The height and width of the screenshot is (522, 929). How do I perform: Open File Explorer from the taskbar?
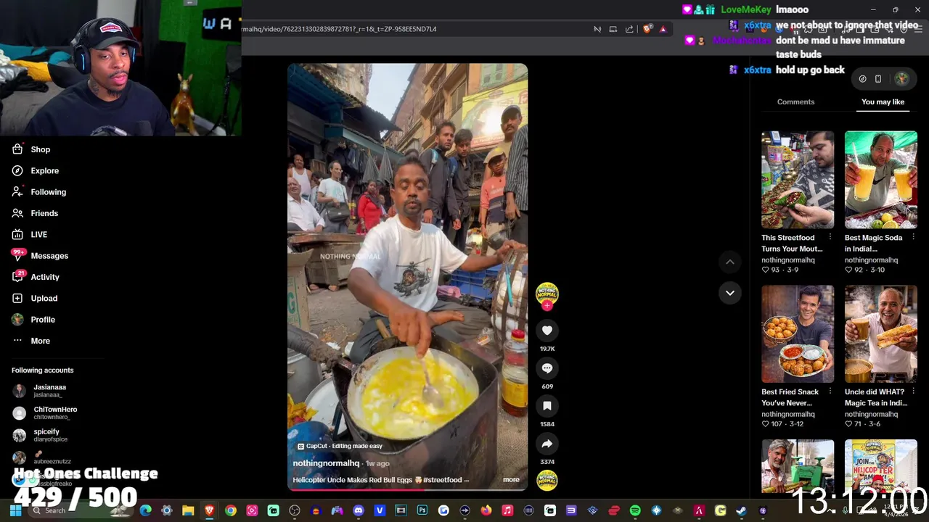click(188, 510)
